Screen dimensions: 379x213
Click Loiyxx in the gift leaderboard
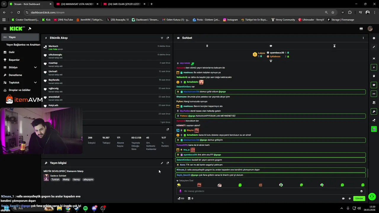click(261, 53)
